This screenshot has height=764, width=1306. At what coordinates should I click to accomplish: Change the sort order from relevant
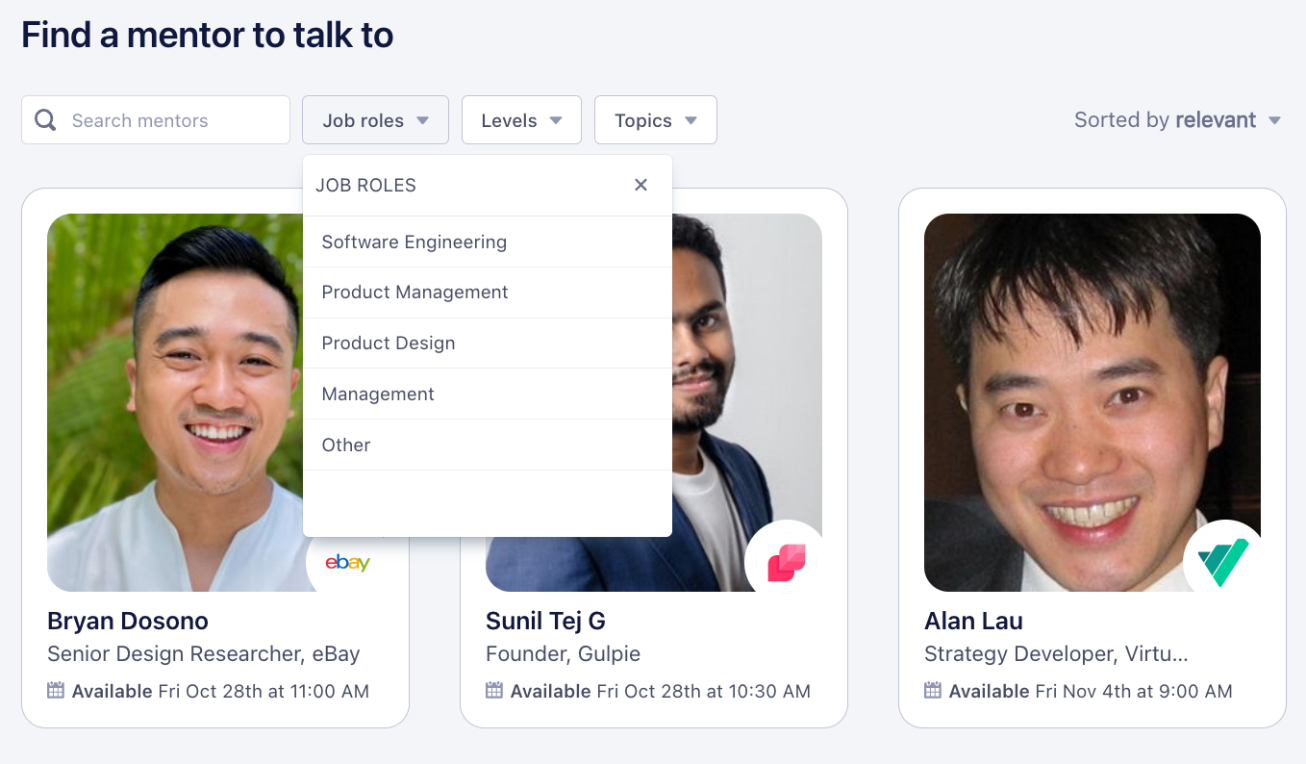pos(1217,119)
